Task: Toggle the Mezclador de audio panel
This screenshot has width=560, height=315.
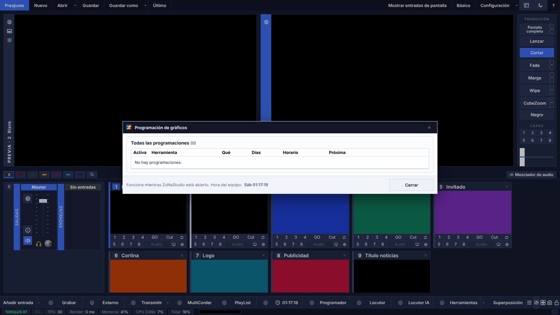Action: tap(531, 175)
